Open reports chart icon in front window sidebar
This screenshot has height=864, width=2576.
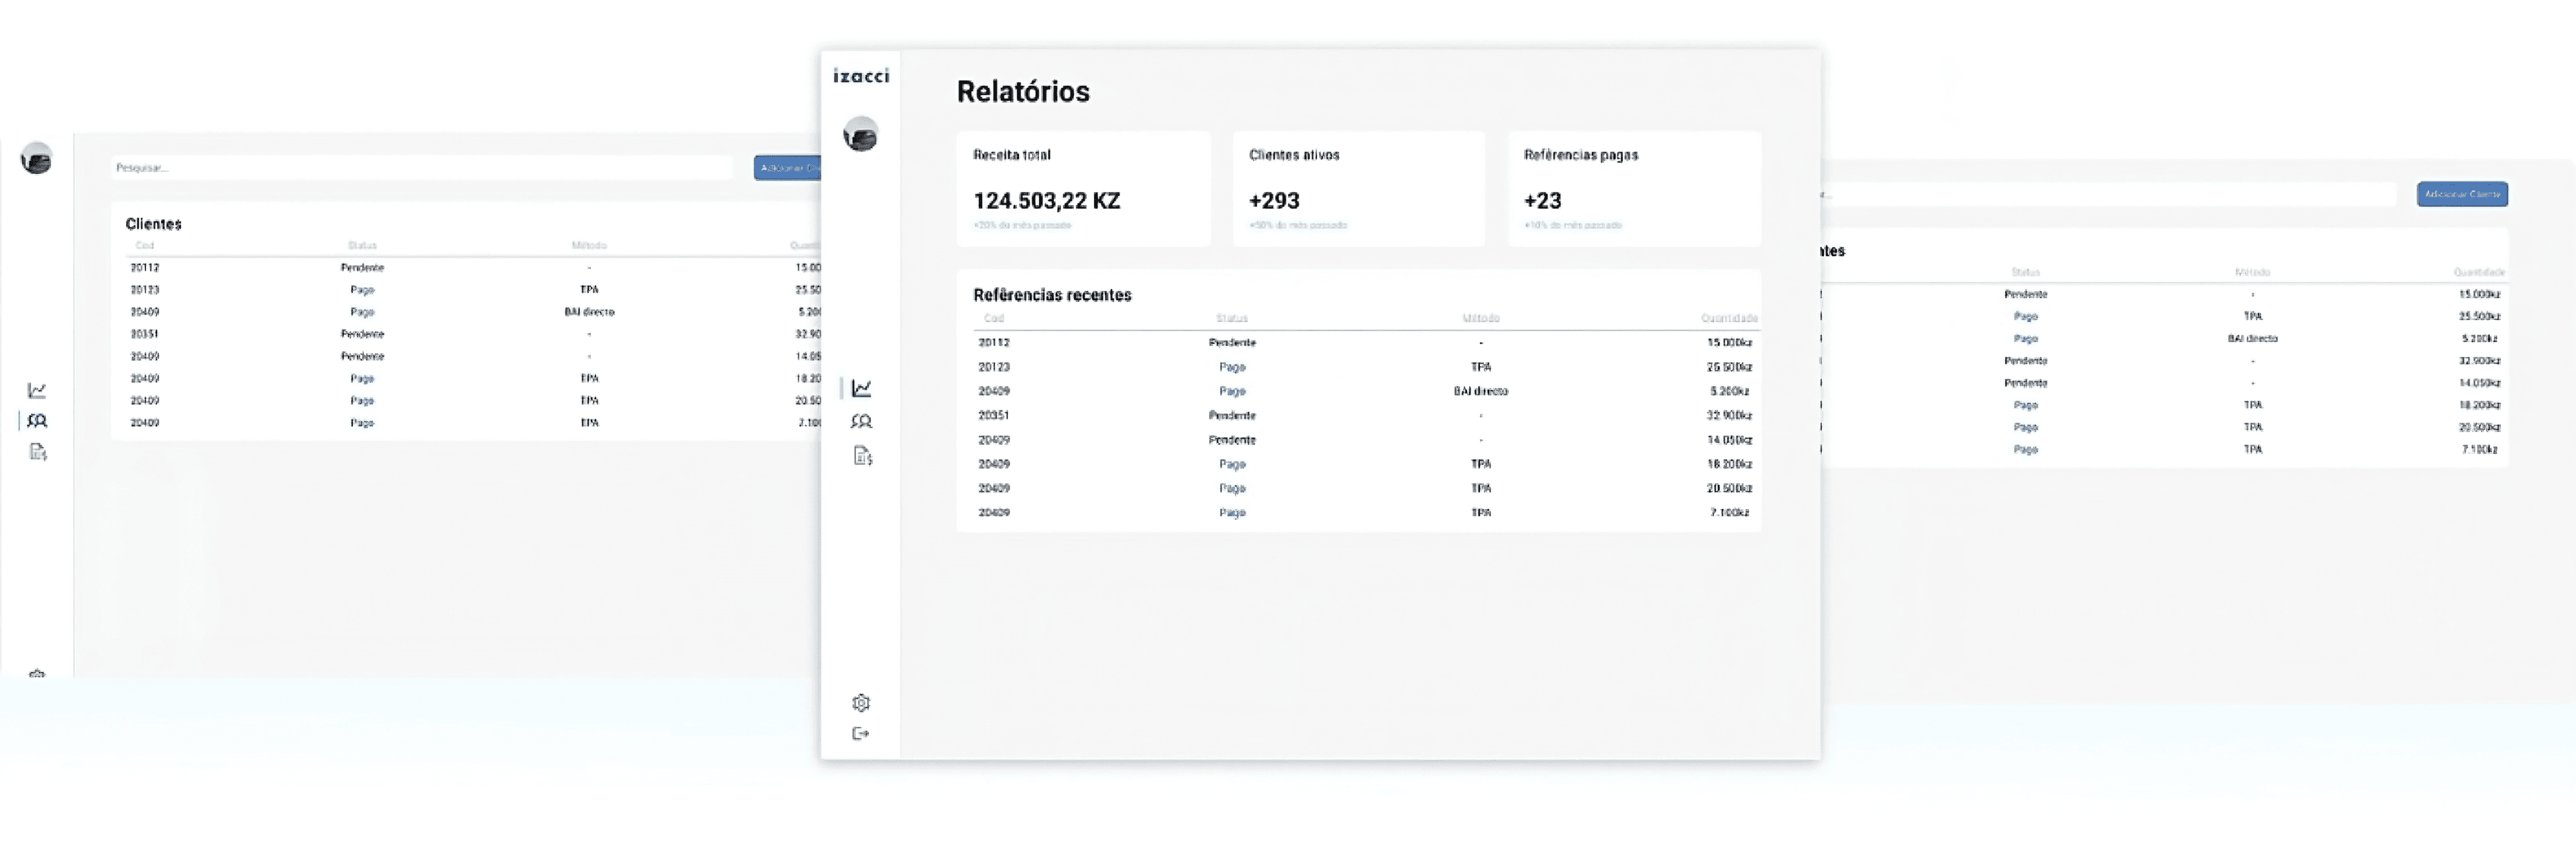pyautogui.click(x=861, y=388)
